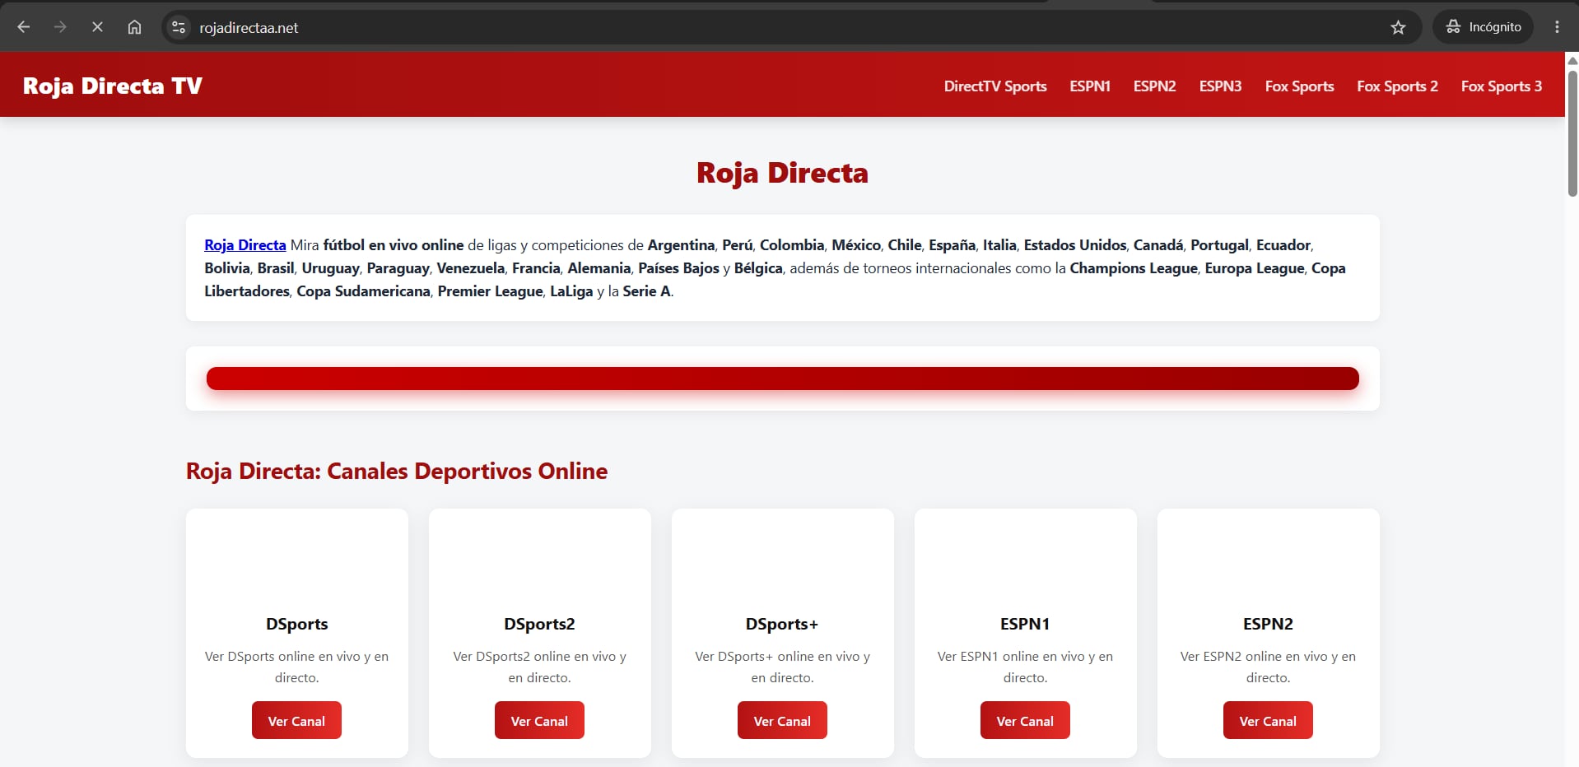Screen dimensions: 1579x767
Task: Open Chrome three-dot menu
Action: tap(1557, 27)
